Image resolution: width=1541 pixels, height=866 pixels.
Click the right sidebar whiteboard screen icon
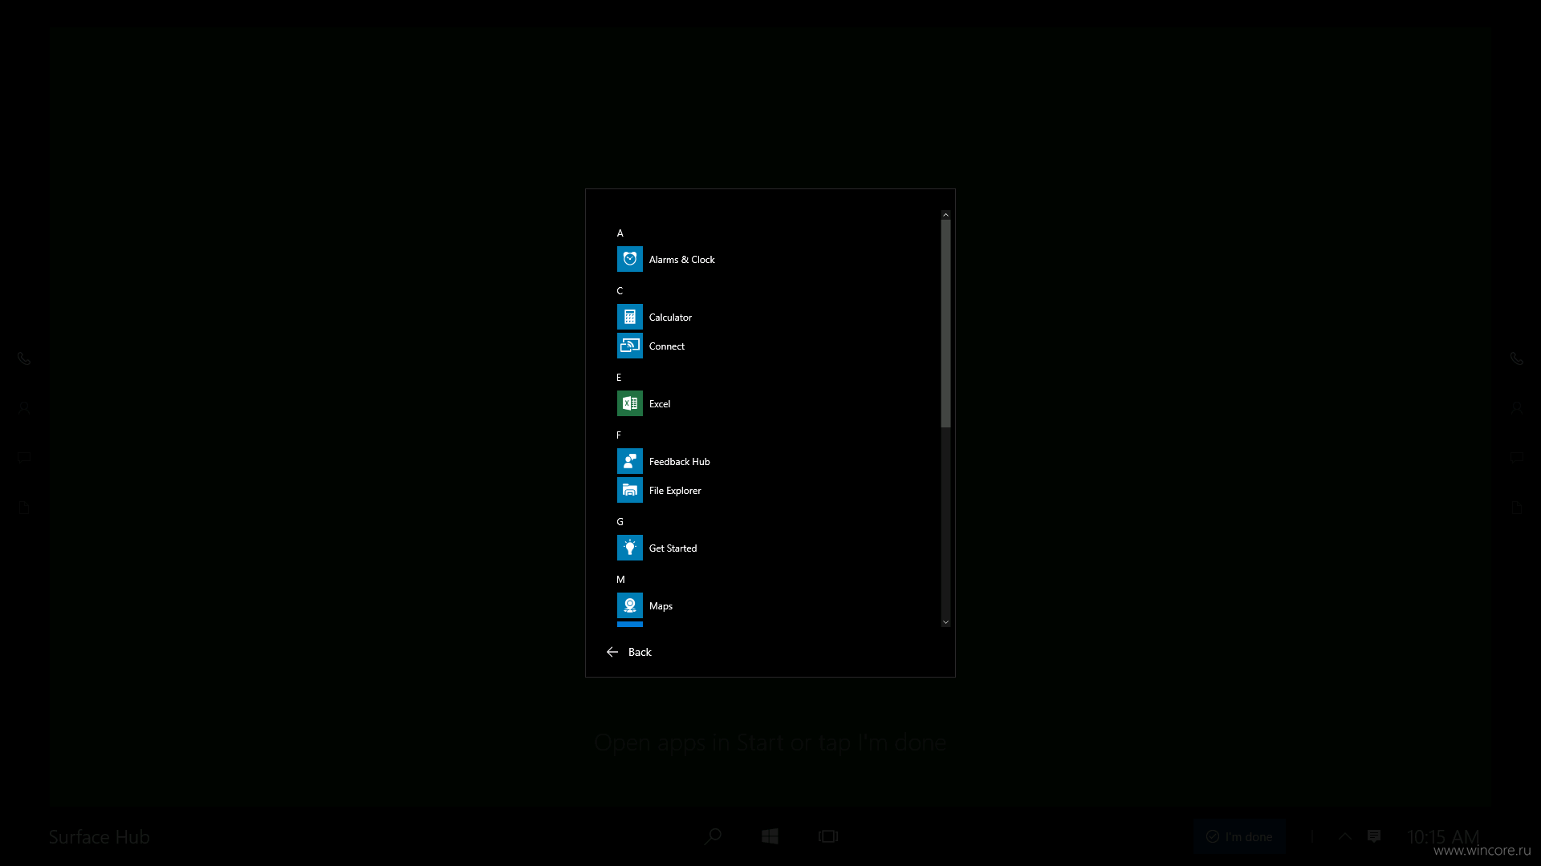tap(1517, 458)
